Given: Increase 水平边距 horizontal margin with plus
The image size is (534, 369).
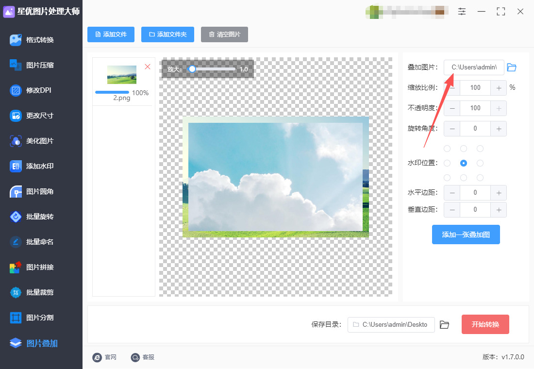Looking at the screenshot, I should click(x=499, y=193).
